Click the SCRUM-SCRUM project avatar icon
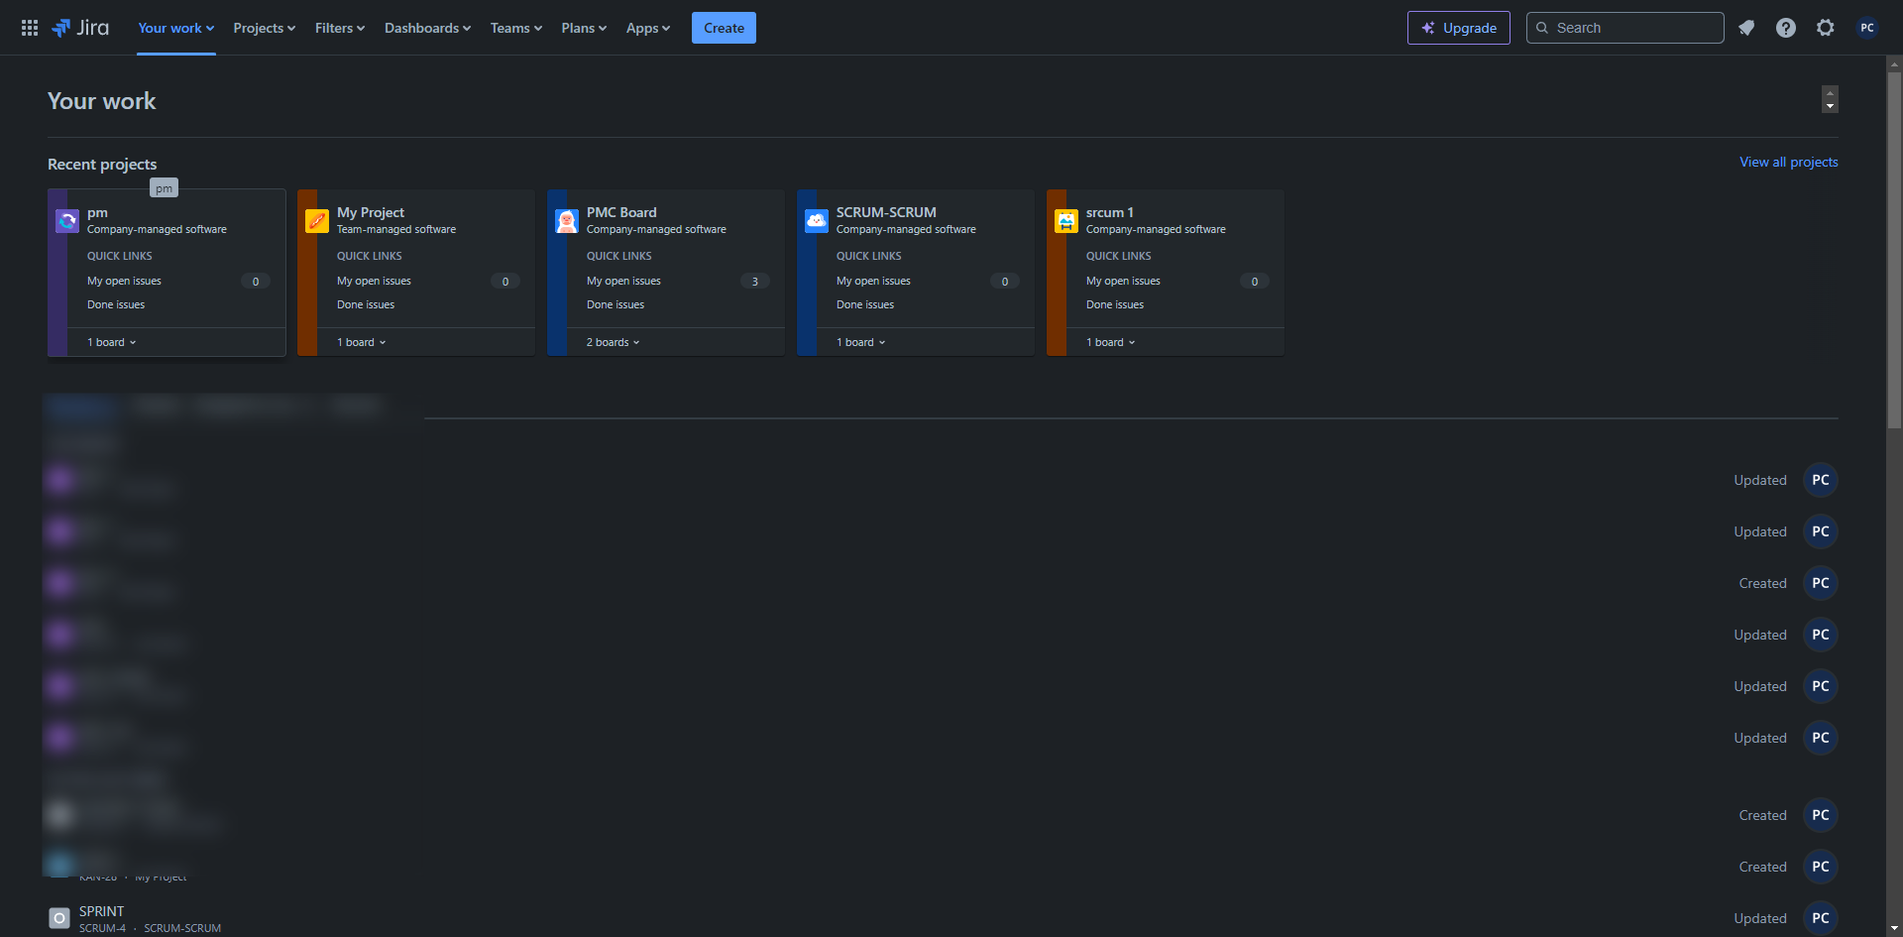 click(817, 221)
